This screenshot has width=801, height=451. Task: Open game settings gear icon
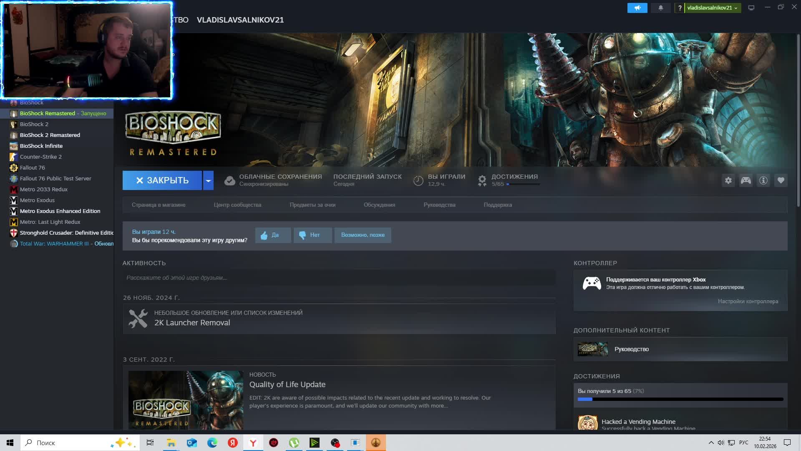(728, 180)
